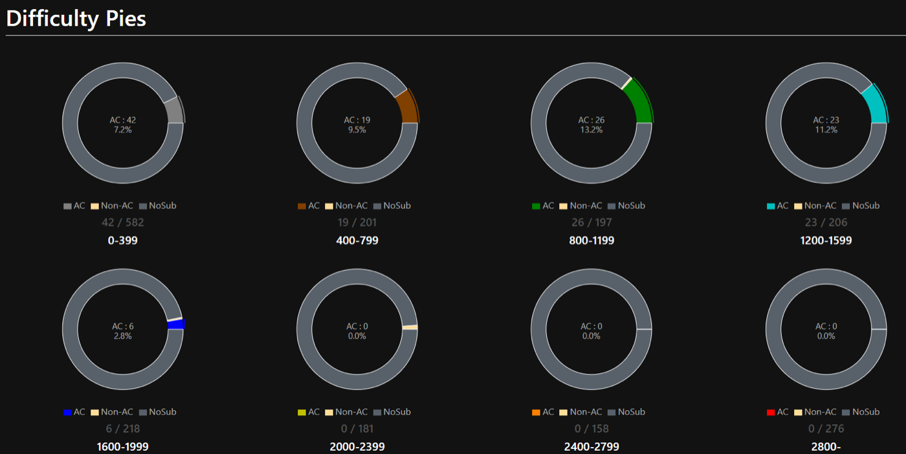The height and width of the screenshot is (454, 906).
Task: Click the 'AC : 19' center text
Action: tap(357, 120)
